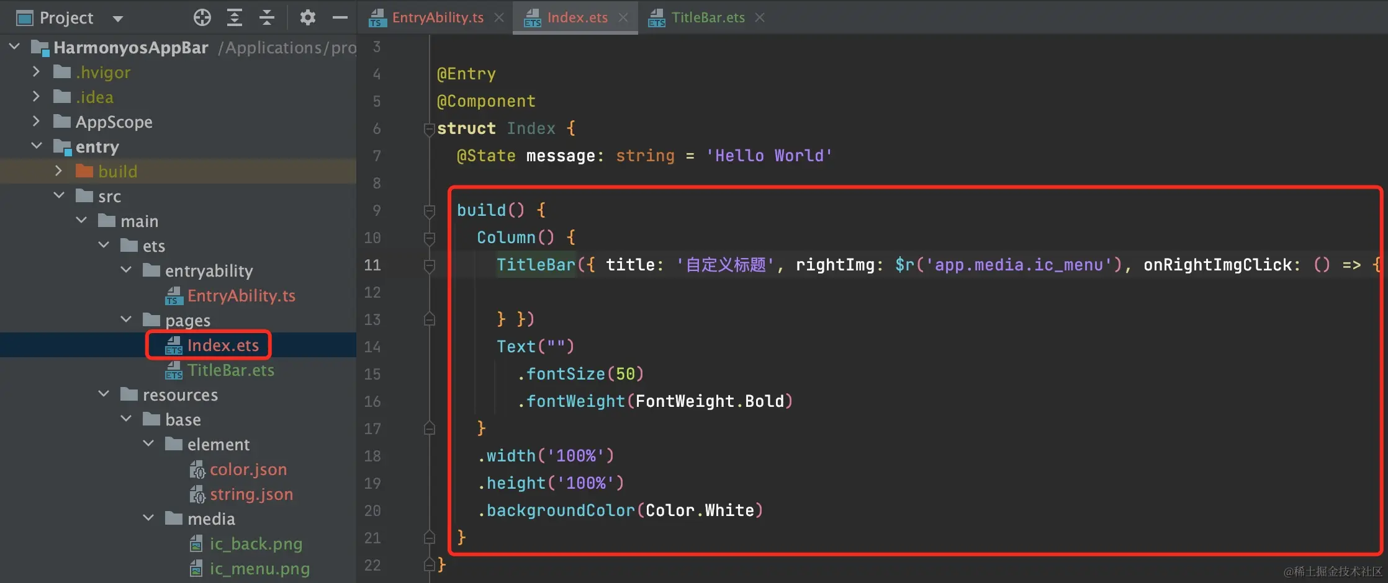The height and width of the screenshot is (583, 1388).
Task: Select Index.ets in the project tree
Action: point(223,345)
